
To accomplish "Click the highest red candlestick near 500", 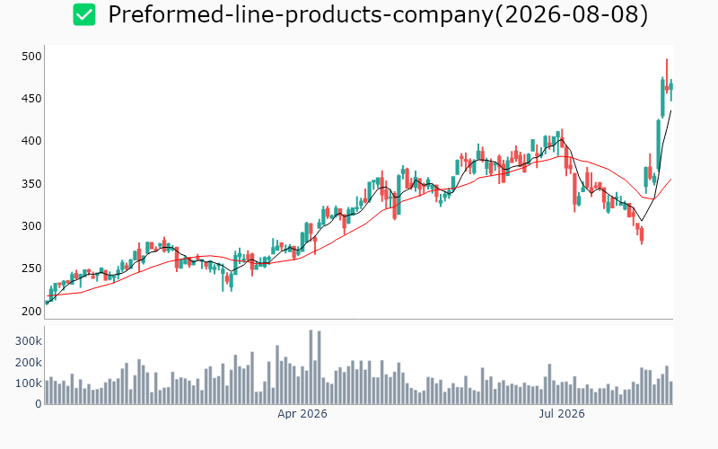I will [667, 75].
